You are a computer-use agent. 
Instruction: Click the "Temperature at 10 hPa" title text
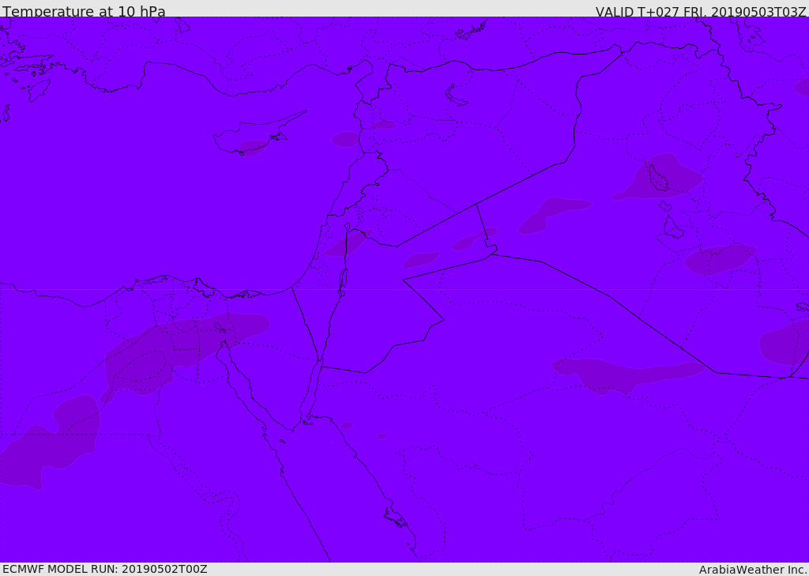(84, 12)
